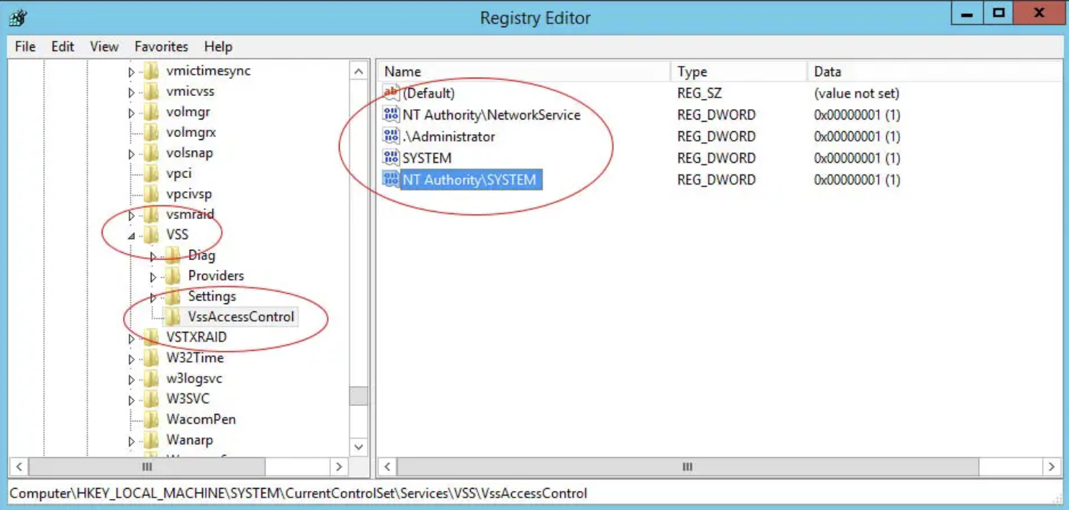Screen dimensions: 1069x510
Task: Click the volmgrx folder icon
Action: pyautogui.click(x=152, y=133)
